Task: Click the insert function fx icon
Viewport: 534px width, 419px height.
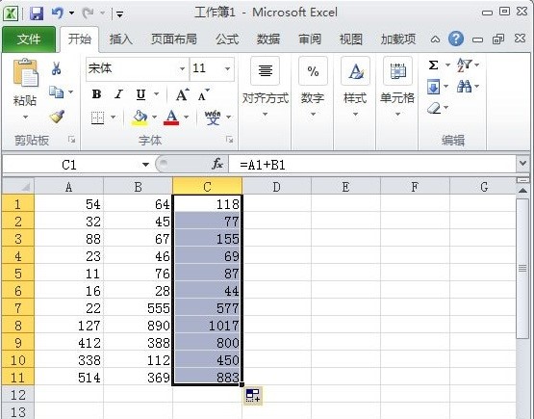Action: (216, 165)
